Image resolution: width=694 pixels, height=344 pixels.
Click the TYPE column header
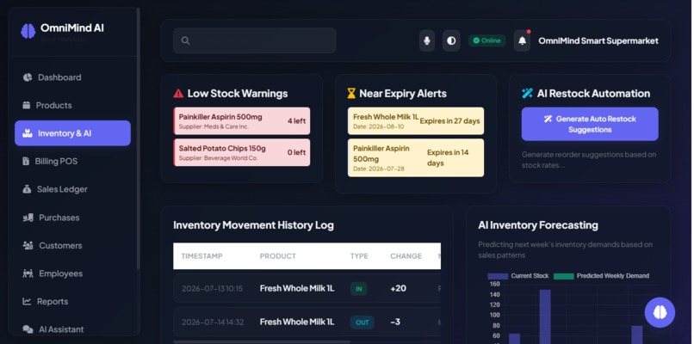point(359,256)
